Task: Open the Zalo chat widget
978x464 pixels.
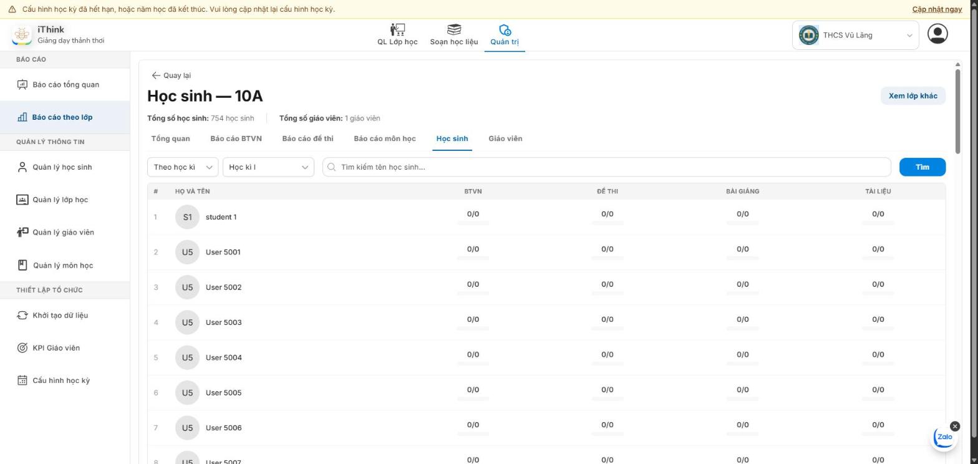Action: pos(944,437)
